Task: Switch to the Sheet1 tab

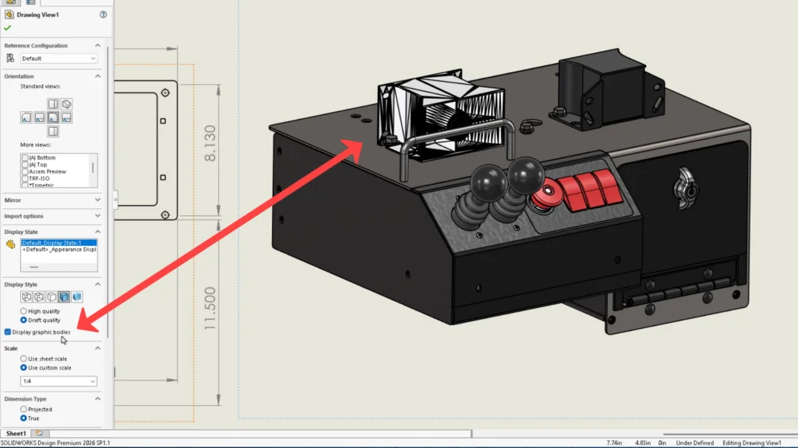Action: (16, 433)
